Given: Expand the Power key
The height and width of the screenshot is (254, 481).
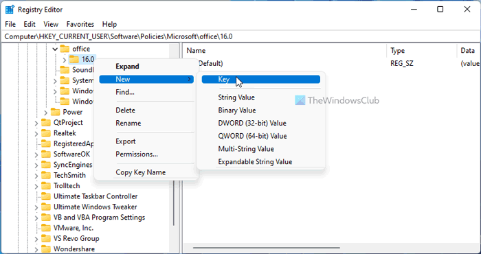Looking at the screenshot, I should point(46,112).
